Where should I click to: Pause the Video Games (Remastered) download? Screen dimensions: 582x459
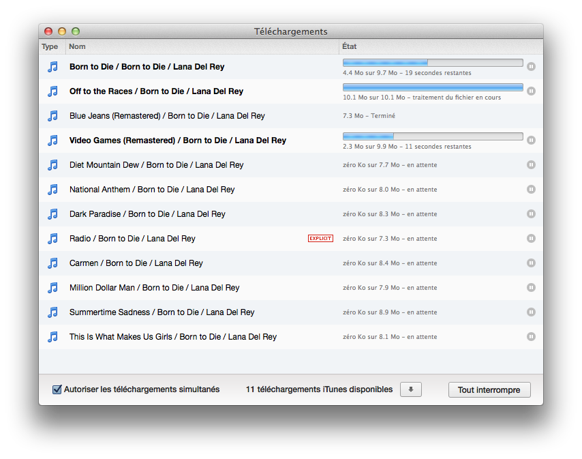531,140
